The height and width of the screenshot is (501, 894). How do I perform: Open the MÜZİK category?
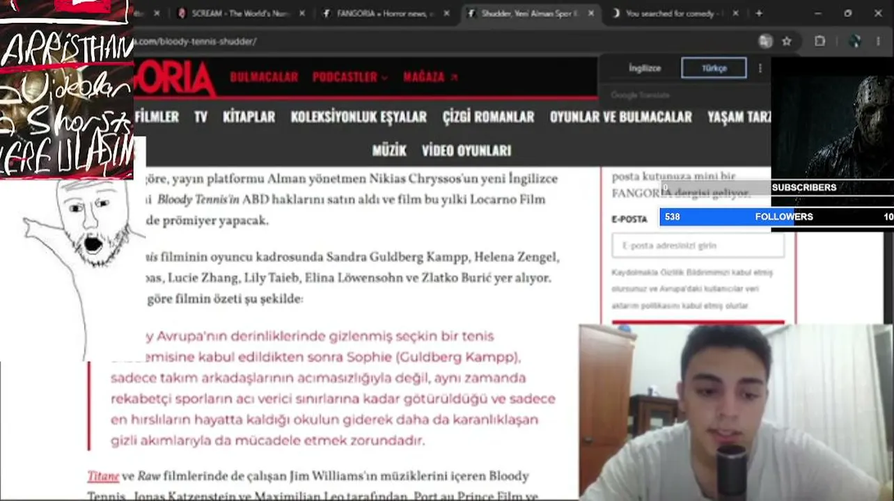389,150
